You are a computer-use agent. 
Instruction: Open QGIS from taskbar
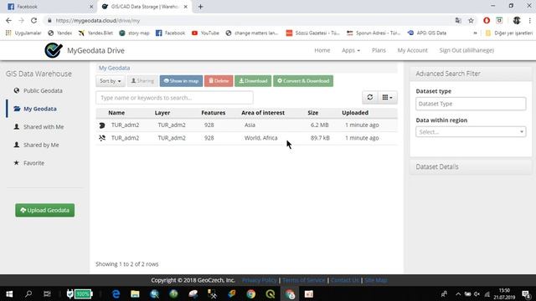[x=270, y=293]
